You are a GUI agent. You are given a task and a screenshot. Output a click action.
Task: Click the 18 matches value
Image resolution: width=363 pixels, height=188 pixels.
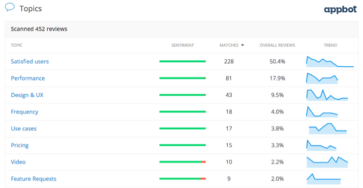[229, 112]
